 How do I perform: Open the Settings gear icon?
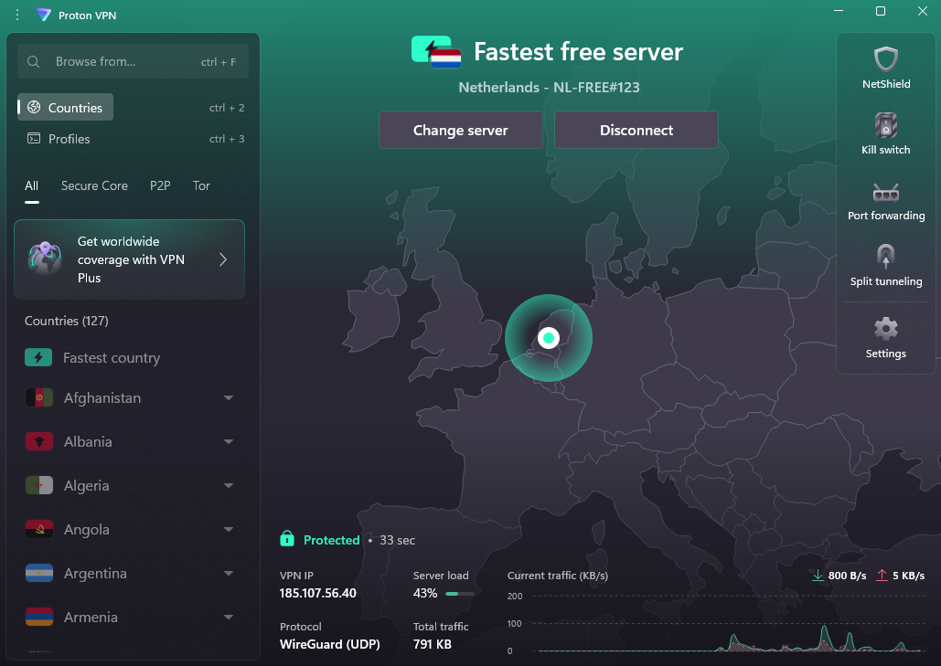886,329
